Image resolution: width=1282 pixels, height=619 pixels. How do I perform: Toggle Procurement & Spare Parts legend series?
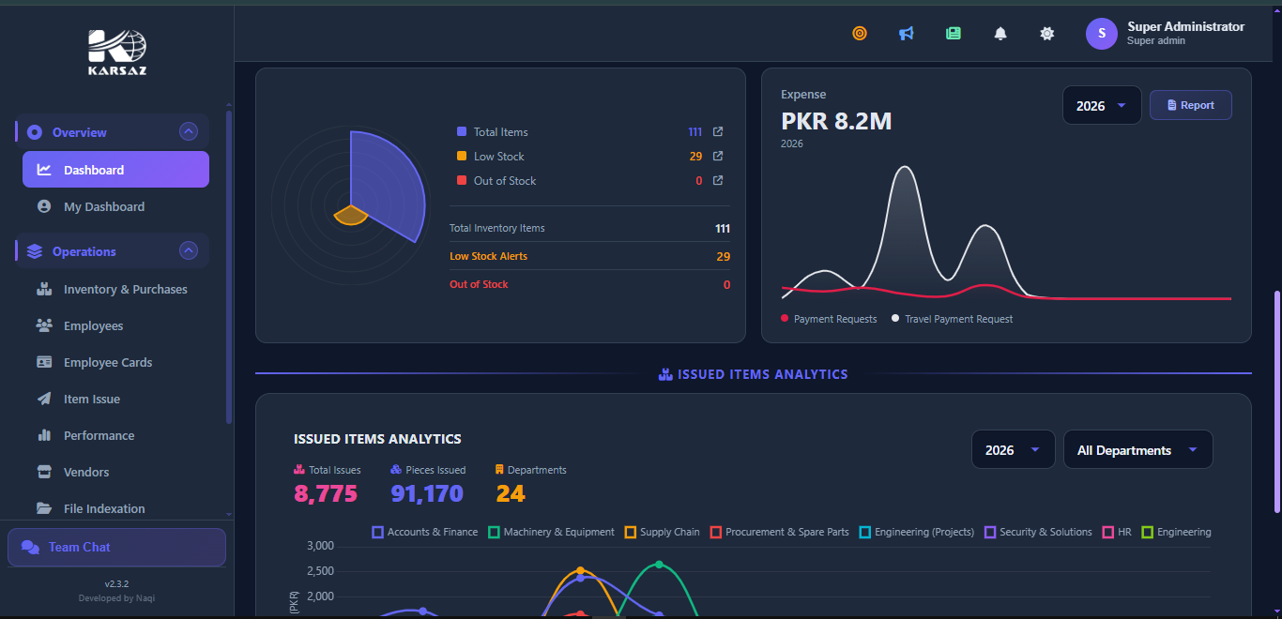[780, 532]
